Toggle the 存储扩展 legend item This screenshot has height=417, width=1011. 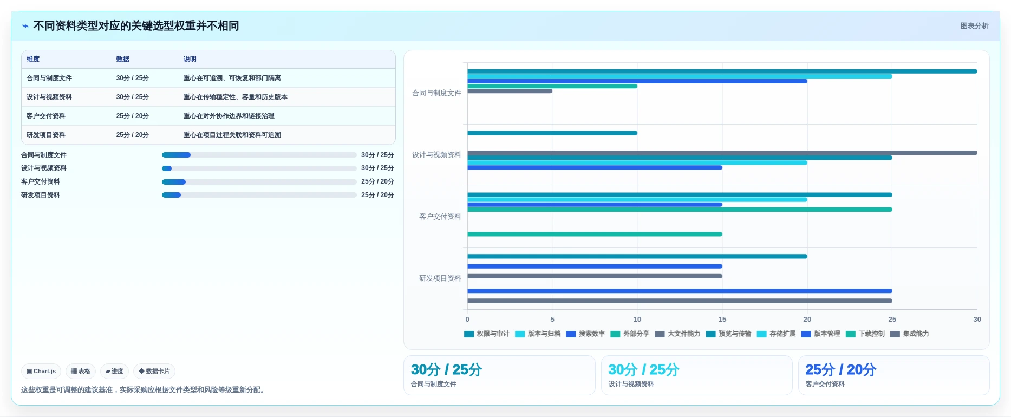click(776, 334)
